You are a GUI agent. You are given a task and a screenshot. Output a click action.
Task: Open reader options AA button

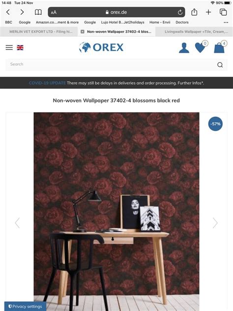54,12
